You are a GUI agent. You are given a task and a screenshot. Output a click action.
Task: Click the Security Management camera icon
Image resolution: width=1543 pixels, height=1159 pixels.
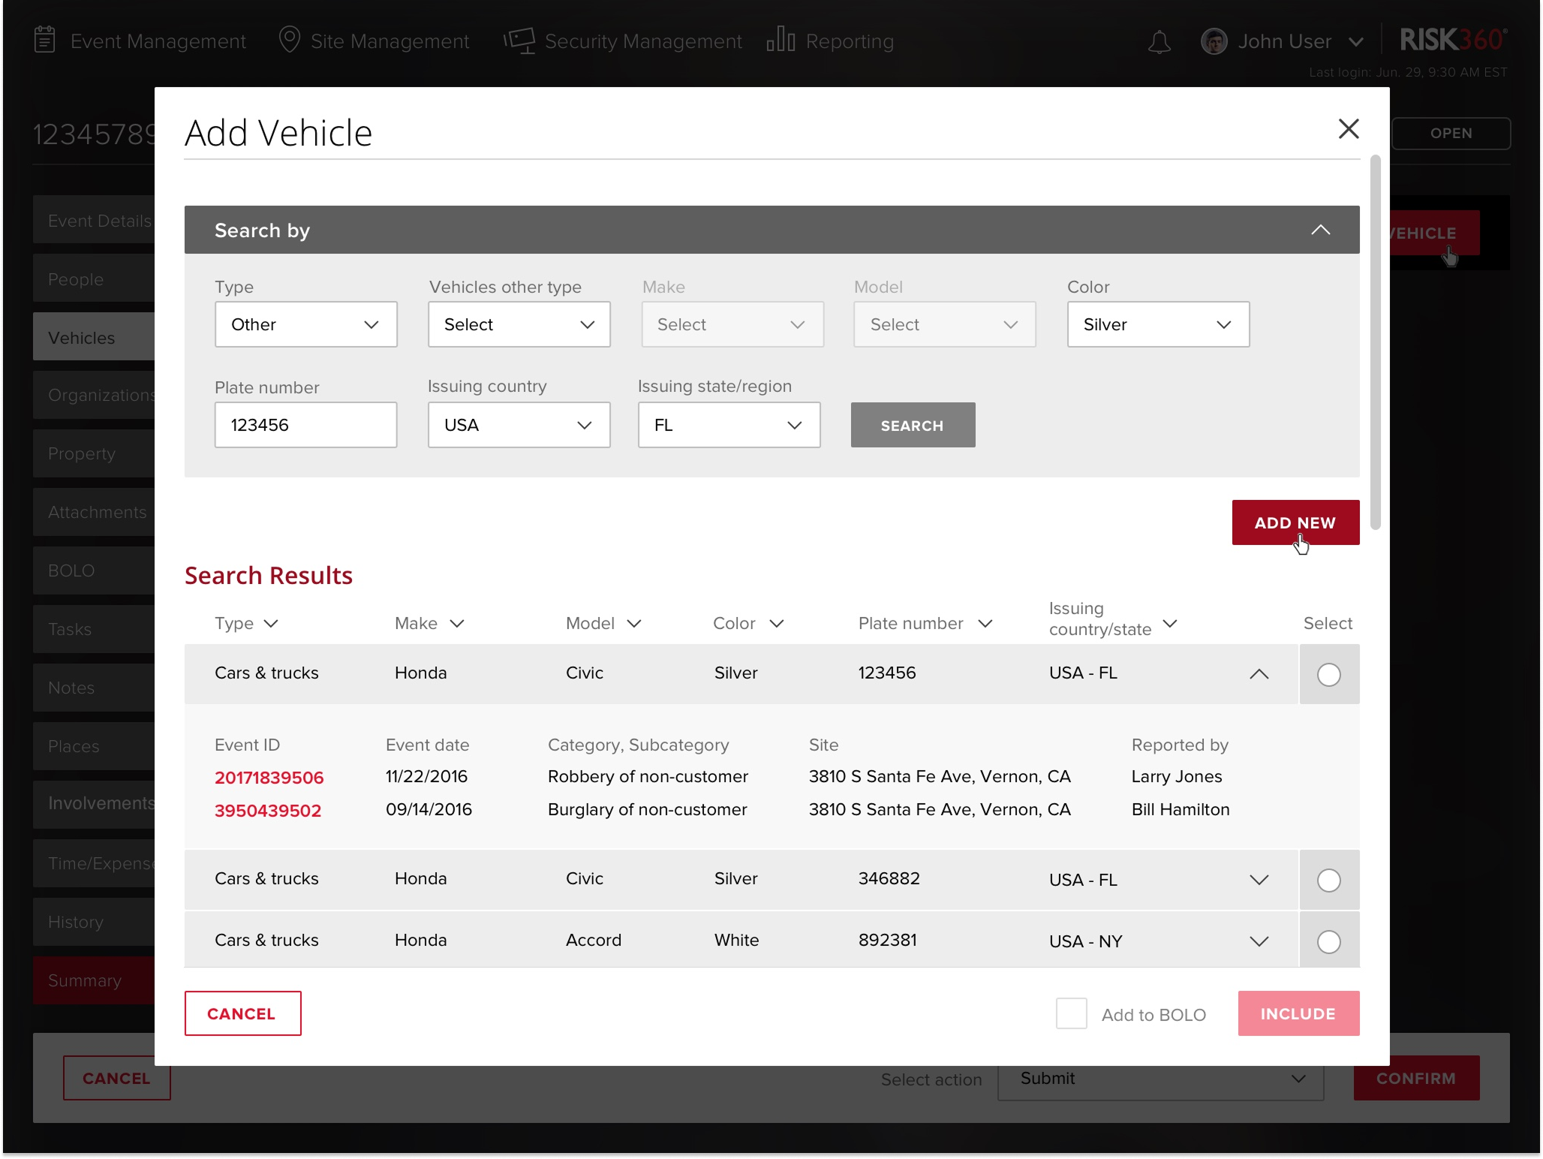(519, 41)
